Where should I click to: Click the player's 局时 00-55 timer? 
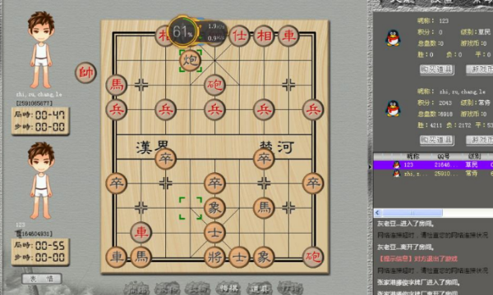click(x=40, y=246)
